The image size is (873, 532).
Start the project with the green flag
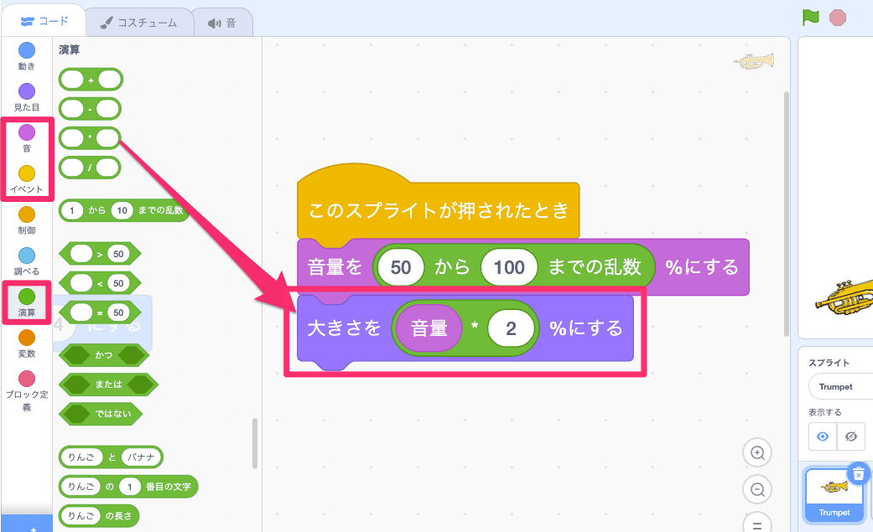pyautogui.click(x=810, y=17)
